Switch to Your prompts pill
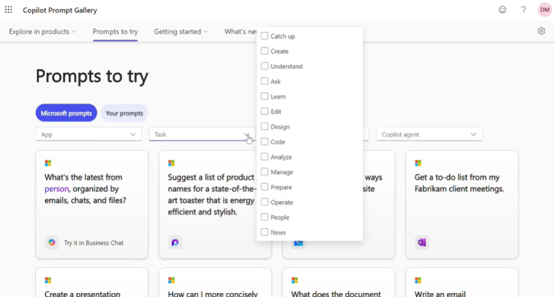The height and width of the screenshot is (297, 554). [124, 113]
